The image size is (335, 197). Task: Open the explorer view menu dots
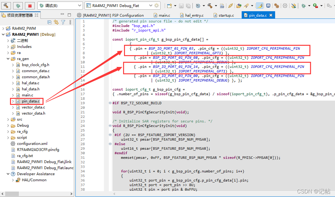pyautogui.click(x=70, y=22)
